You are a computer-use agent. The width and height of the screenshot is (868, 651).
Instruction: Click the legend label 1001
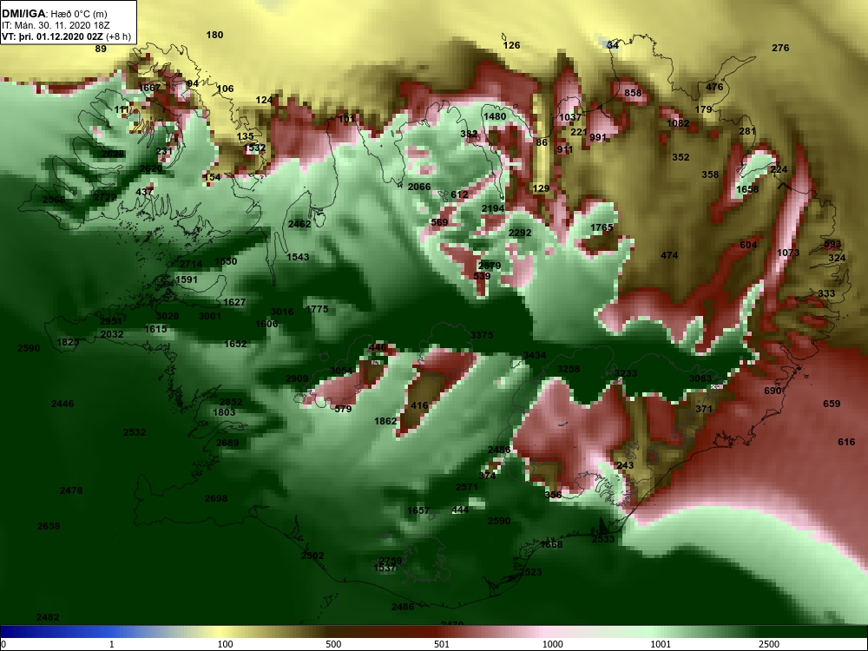tap(661, 644)
